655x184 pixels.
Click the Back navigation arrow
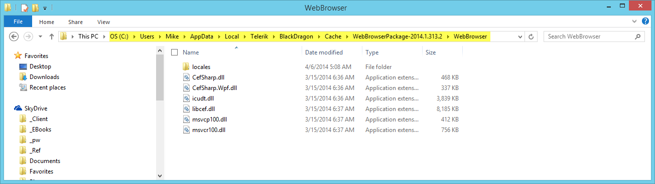[x=14, y=36]
